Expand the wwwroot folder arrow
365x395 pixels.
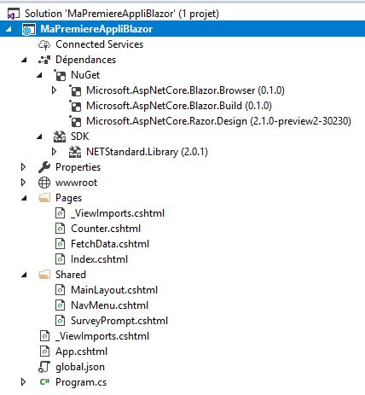[x=23, y=183]
